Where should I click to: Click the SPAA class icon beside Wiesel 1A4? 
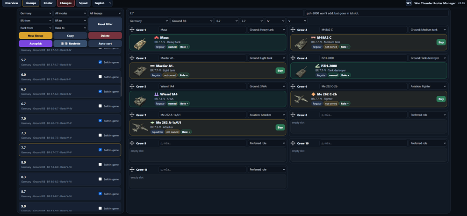coord(156,94)
